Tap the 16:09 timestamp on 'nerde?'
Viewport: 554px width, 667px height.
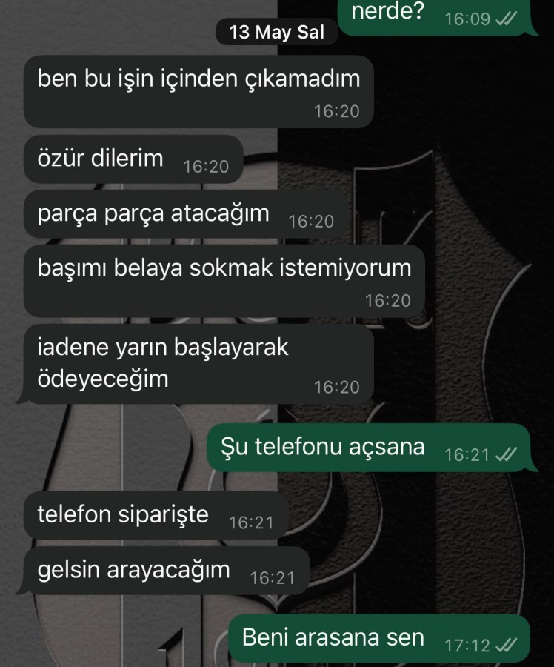467,19
